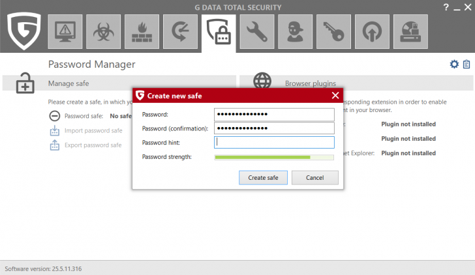Image resolution: width=475 pixels, height=275 pixels.
Task: Click the G DATA logo in the dialog title
Action: coord(140,95)
